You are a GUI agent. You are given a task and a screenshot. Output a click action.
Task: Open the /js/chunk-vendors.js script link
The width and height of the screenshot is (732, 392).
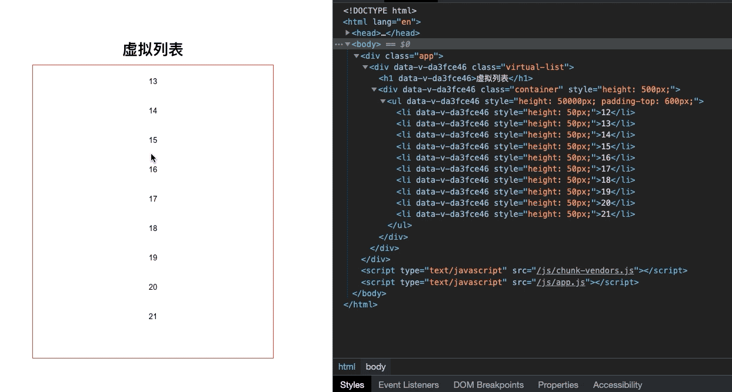[585, 271]
